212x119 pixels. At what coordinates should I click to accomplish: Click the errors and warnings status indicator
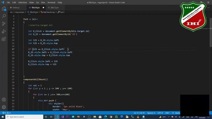click(x=6, y=113)
